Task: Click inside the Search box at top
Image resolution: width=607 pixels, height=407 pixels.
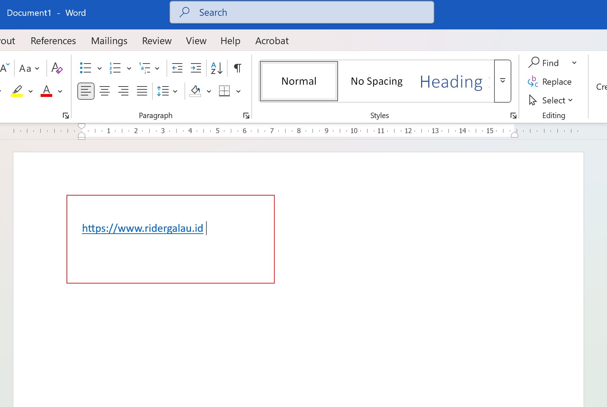Action: (301, 12)
